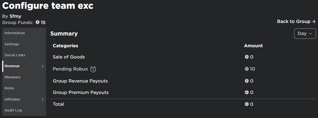The image size is (318, 118).
Task: Click the Robux icon beside Group Funds
Action: 38,22
